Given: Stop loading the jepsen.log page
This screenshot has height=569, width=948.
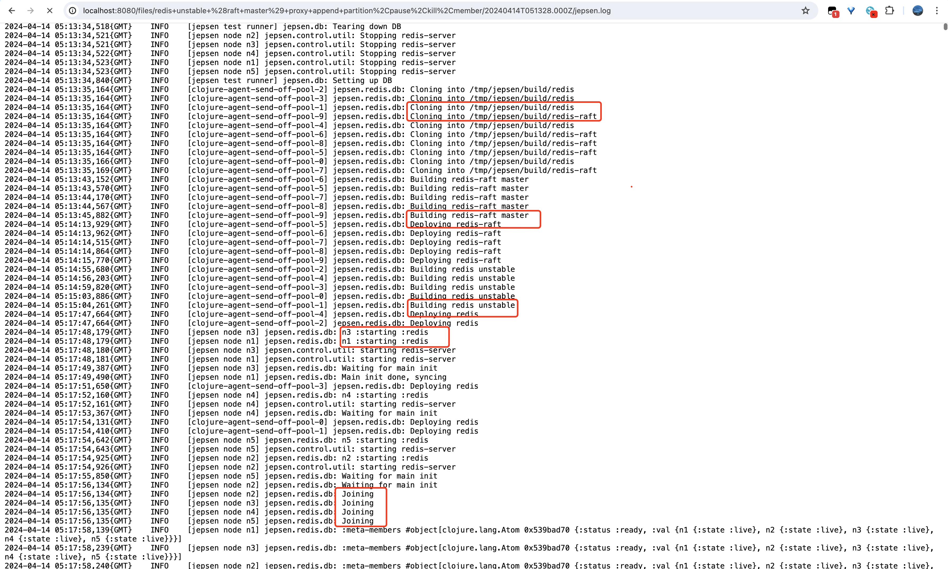Looking at the screenshot, I should click(49, 11).
